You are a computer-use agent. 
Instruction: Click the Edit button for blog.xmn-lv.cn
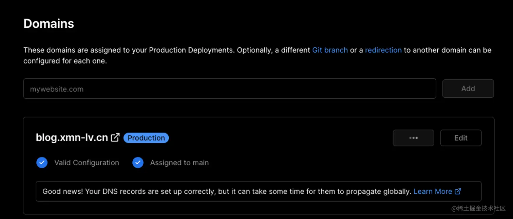pos(461,138)
